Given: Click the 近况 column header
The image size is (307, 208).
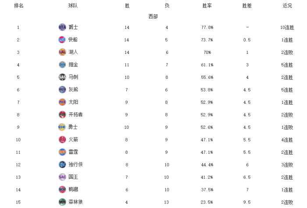Looking at the screenshot, I should click(287, 6).
